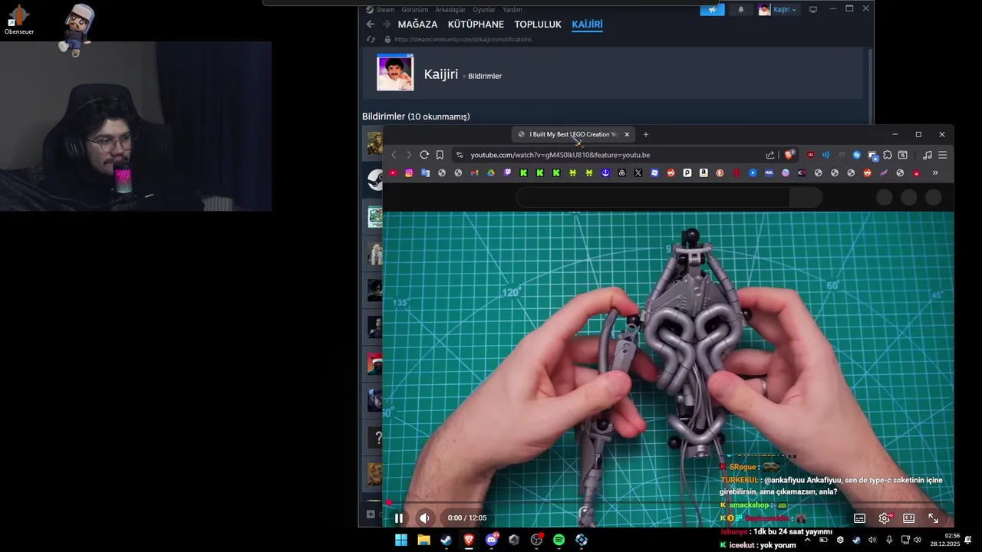
Task: Click the YouTube search box
Action: point(652,198)
